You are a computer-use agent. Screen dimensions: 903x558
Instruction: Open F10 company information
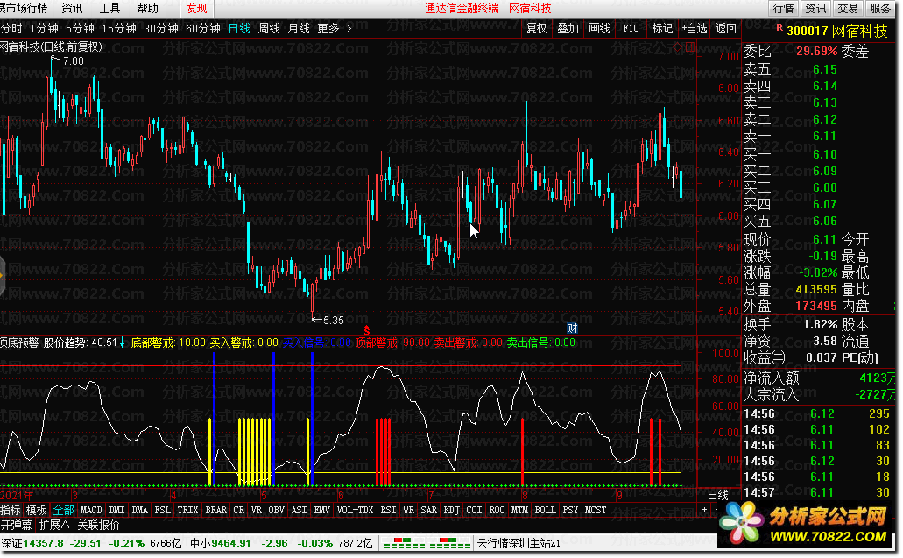631,28
